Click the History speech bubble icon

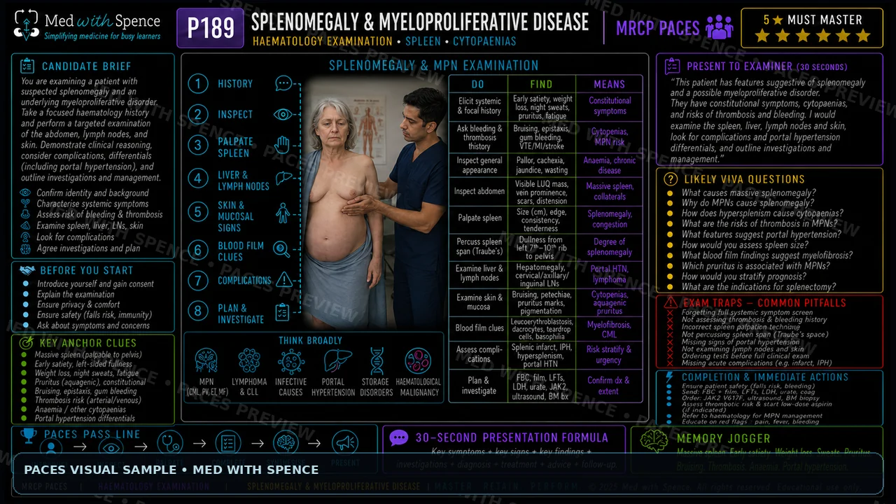pos(283,84)
